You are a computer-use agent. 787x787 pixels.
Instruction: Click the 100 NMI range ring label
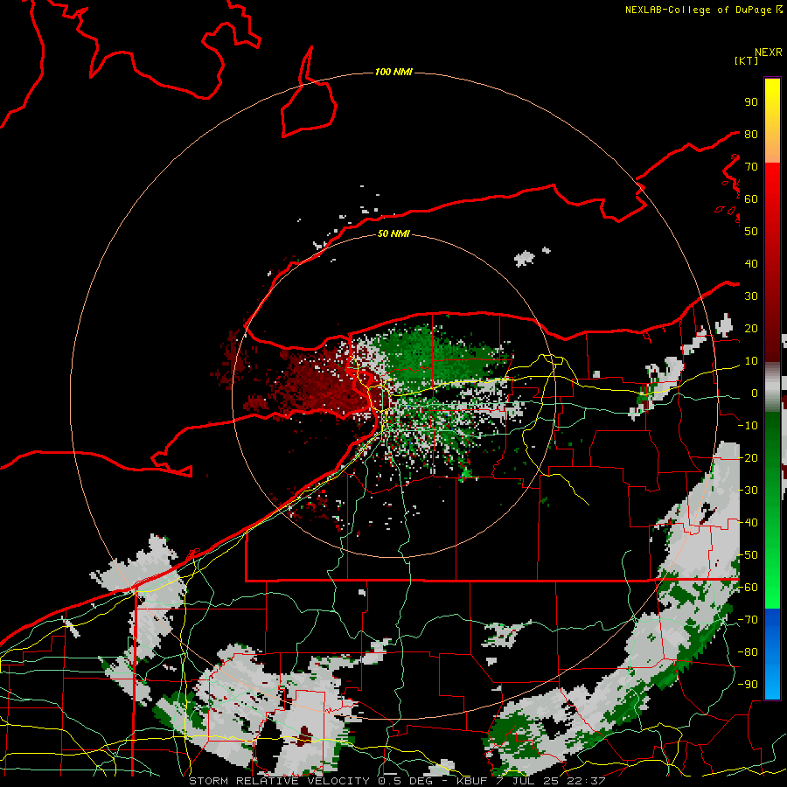click(x=393, y=73)
